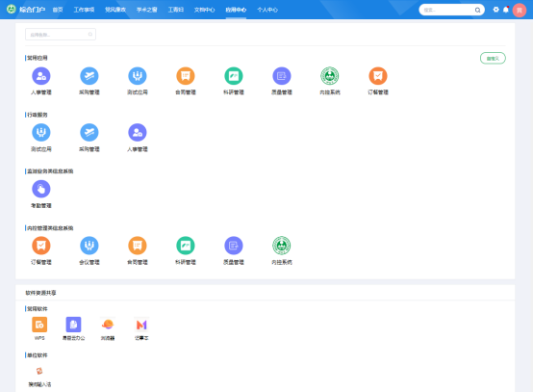Open notifications bell in header
This screenshot has height=392, width=533.
tap(506, 10)
